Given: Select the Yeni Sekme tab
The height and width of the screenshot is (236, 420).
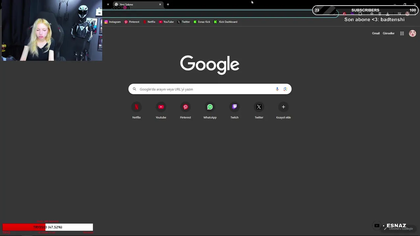Looking at the screenshot, I should pos(138,5).
